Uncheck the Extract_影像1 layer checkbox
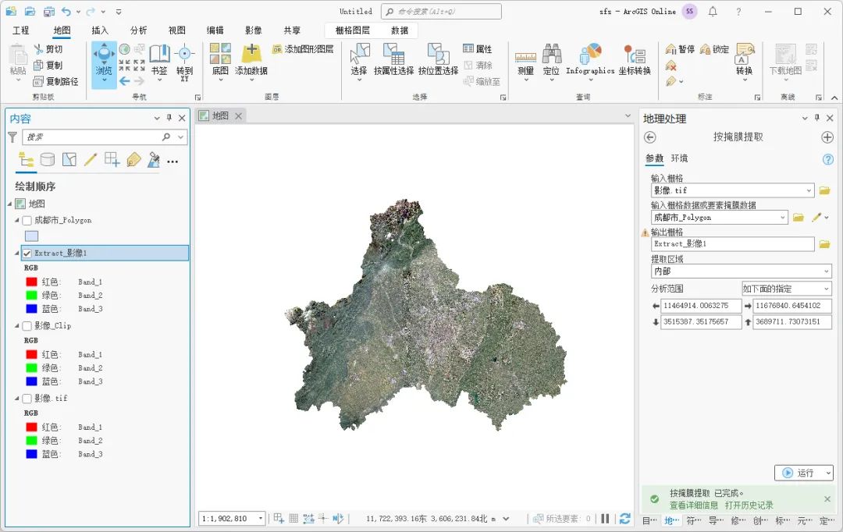The height and width of the screenshot is (532, 843). [27, 253]
